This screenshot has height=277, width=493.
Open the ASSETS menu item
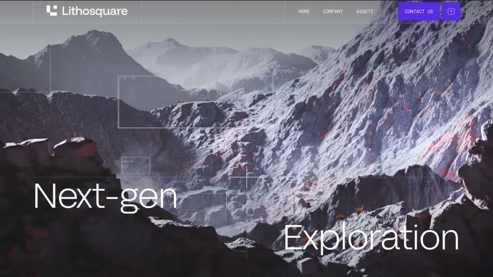[365, 11]
